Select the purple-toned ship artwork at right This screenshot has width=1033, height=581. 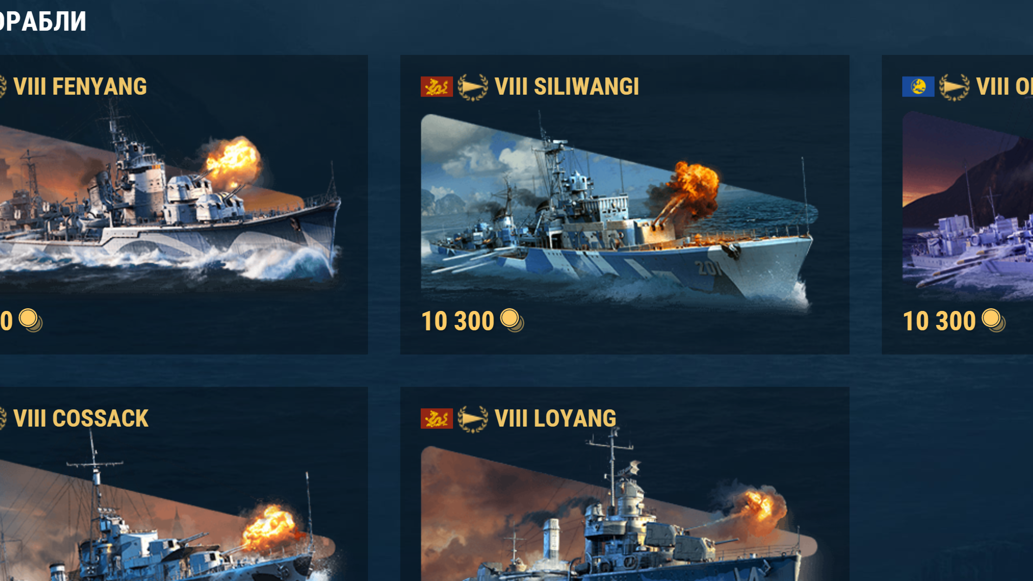[968, 207]
